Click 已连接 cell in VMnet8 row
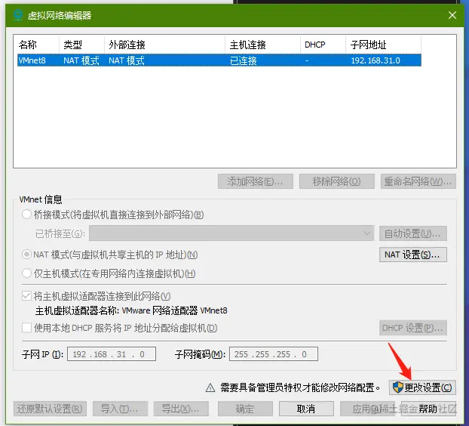469x426 pixels. (244, 60)
